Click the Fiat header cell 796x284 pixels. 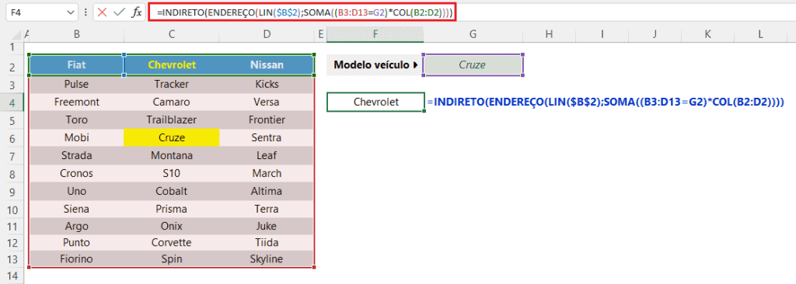point(76,65)
